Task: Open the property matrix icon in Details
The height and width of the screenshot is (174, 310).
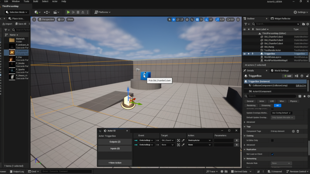Action: coord(300,96)
